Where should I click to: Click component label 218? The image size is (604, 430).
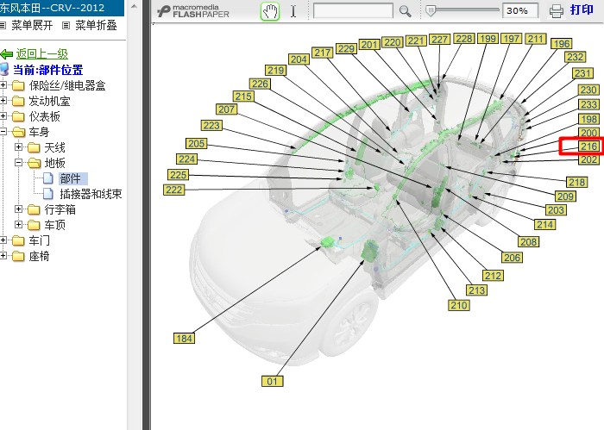click(576, 183)
